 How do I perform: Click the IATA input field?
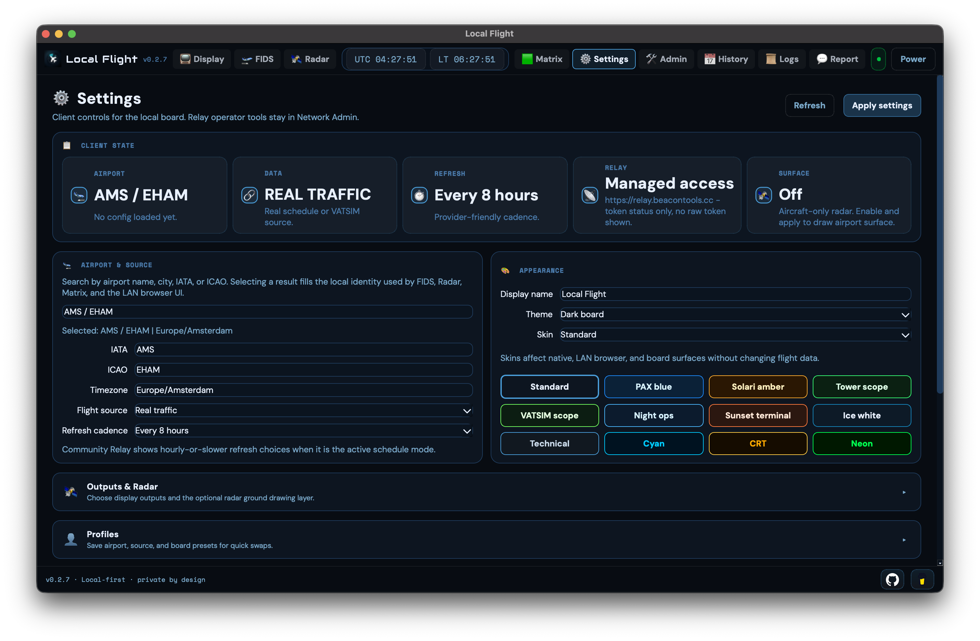[303, 349]
